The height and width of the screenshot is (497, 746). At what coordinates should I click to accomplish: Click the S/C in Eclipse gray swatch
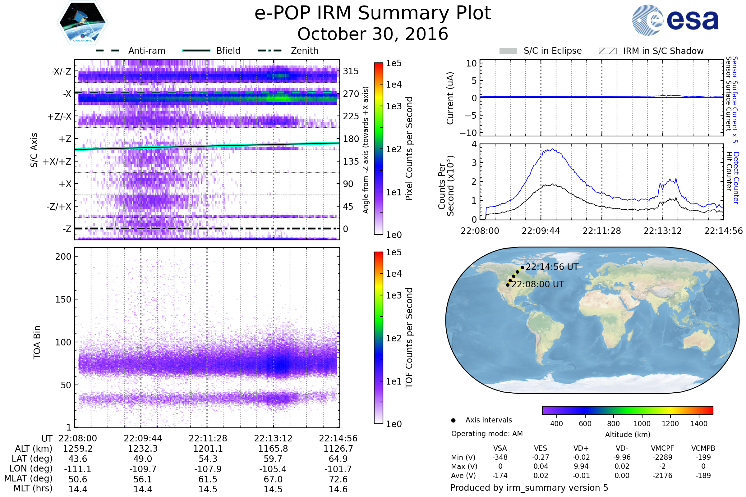tap(508, 51)
